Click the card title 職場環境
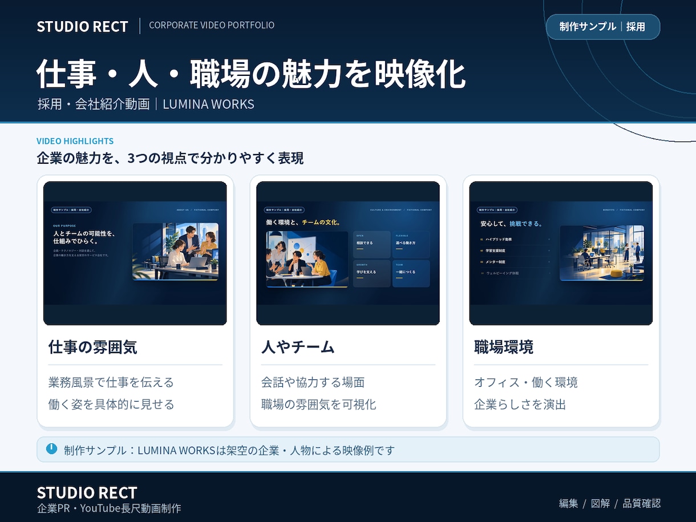 point(504,347)
